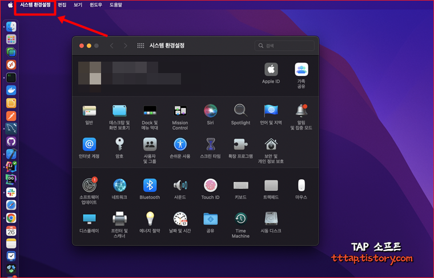Open Date & Time (날짜 및 시간)
The image size is (434, 278).
click(x=180, y=219)
